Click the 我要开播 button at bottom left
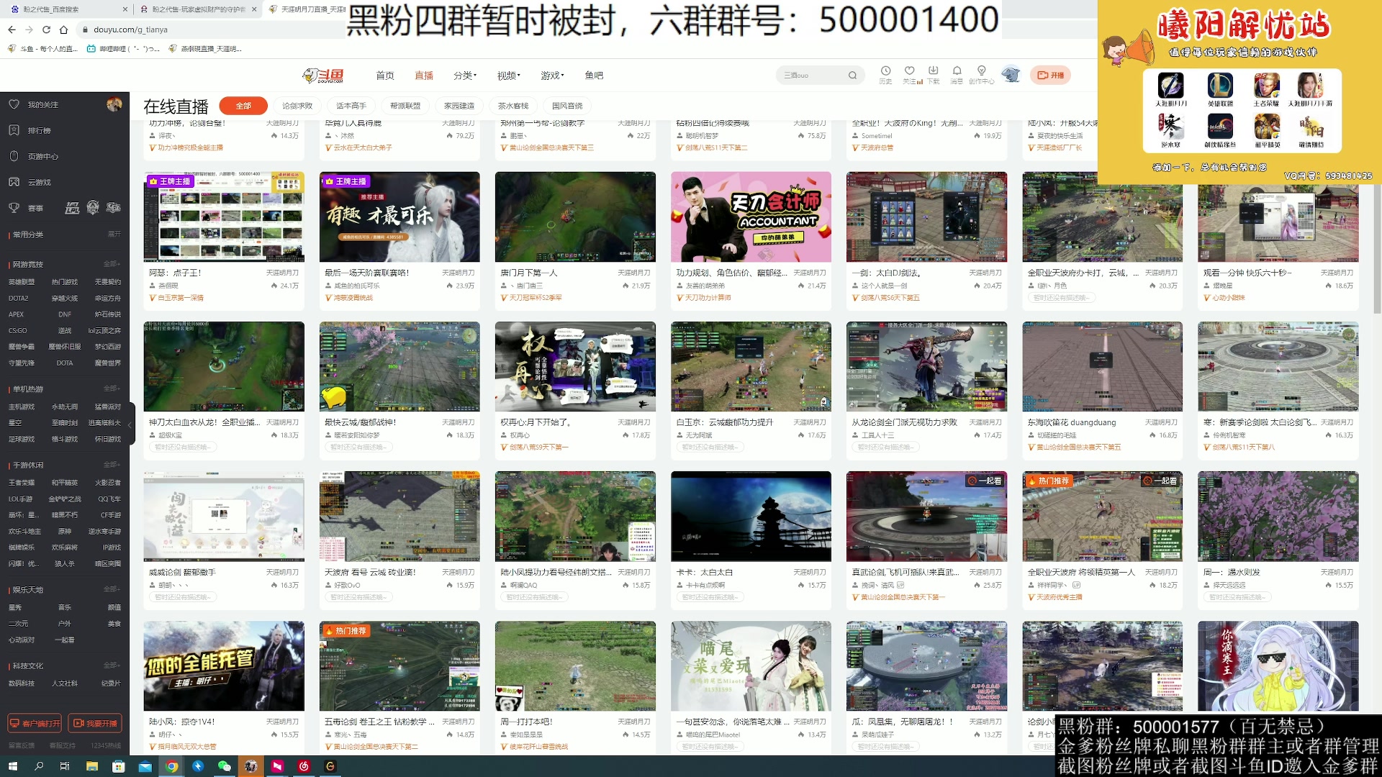 click(96, 723)
